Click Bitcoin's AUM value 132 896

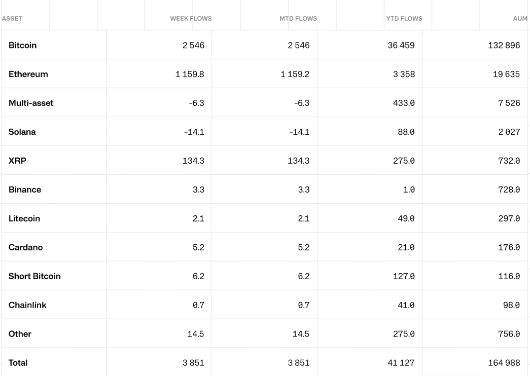(x=504, y=45)
